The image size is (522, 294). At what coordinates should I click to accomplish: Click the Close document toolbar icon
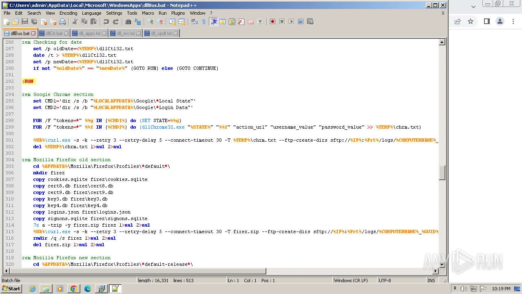point(44,22)
